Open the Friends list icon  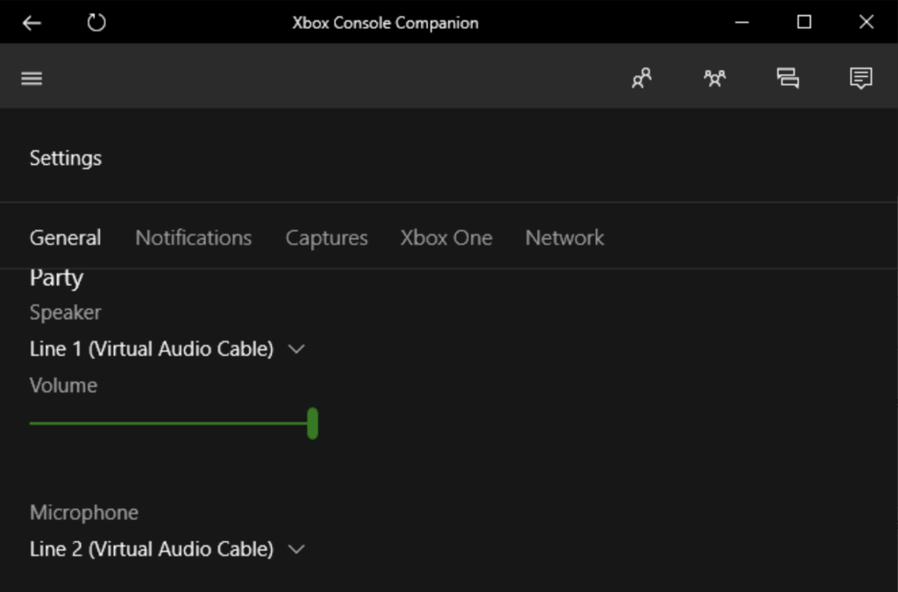tap(642, 79)
